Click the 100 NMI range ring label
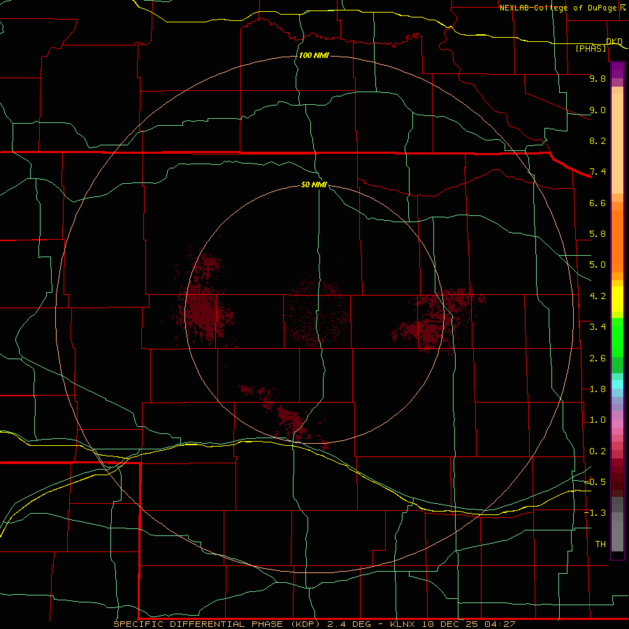This screenshot has width=629, height=629. pyautogui.click(x=314, y=55)
